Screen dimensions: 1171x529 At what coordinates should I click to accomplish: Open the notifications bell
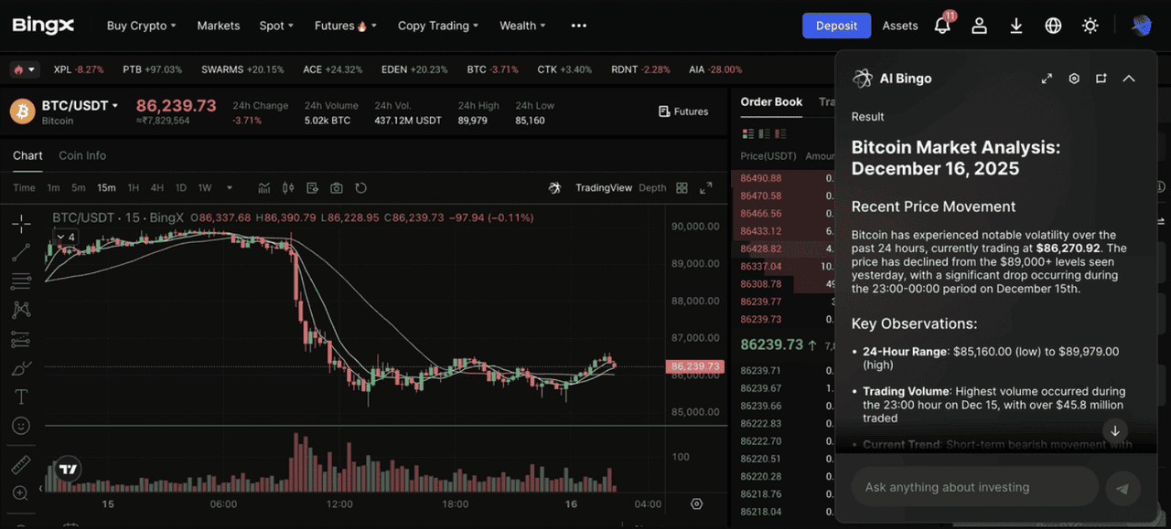coord(942,26)
